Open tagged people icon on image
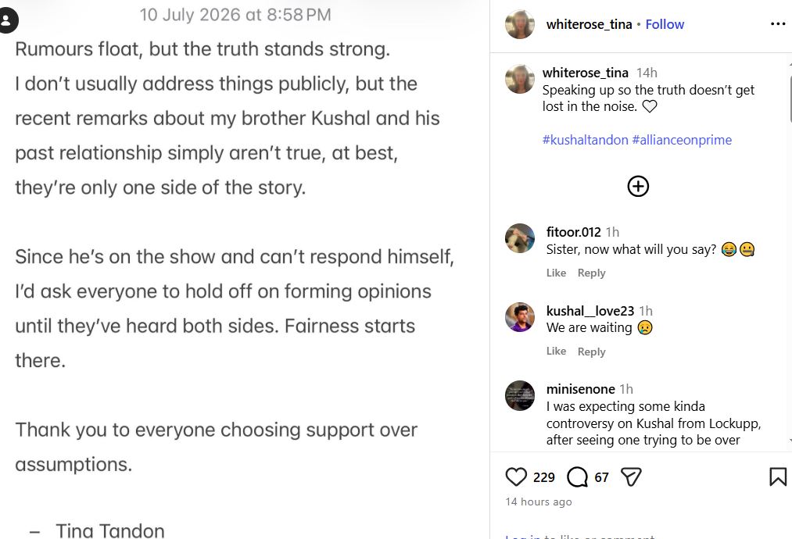Image resolution: width=792 pixels, height=539 pixels. (7, 20)
